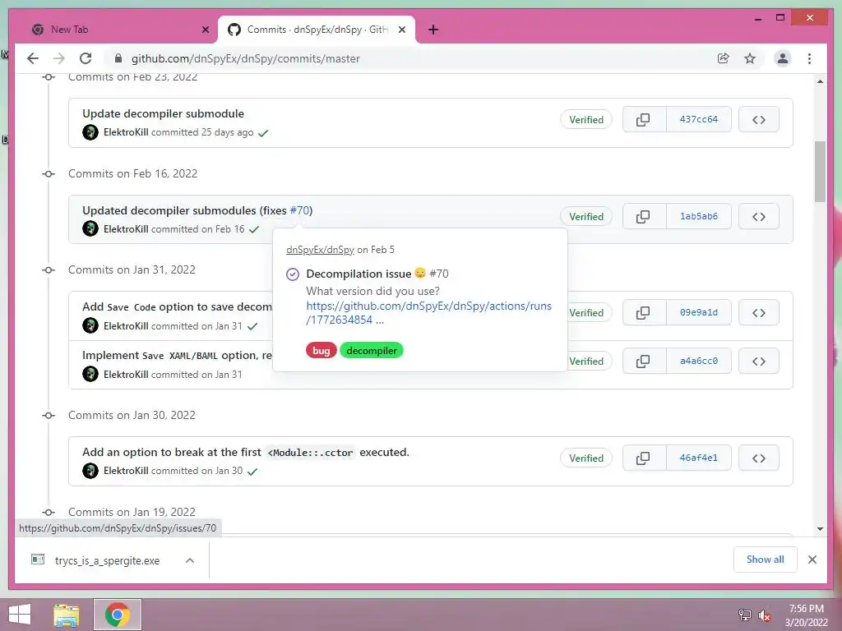Open Chrome three-dot menu

(x=809, y=58)
